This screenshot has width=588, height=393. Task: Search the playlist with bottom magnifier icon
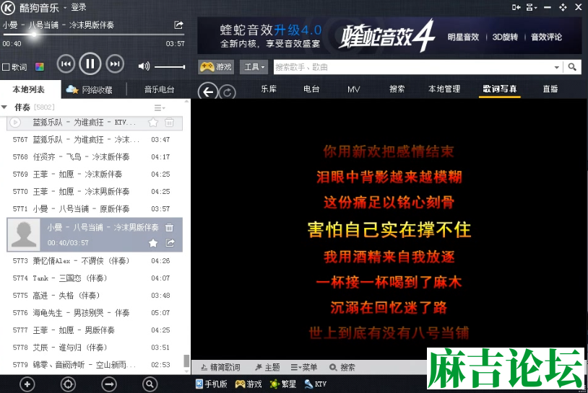[150, 384]
